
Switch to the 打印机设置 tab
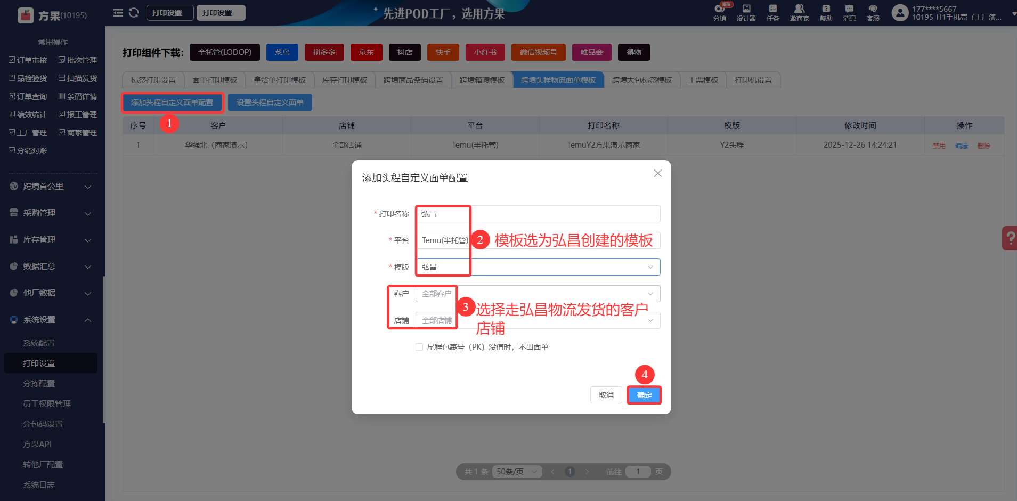coord(753,80)
